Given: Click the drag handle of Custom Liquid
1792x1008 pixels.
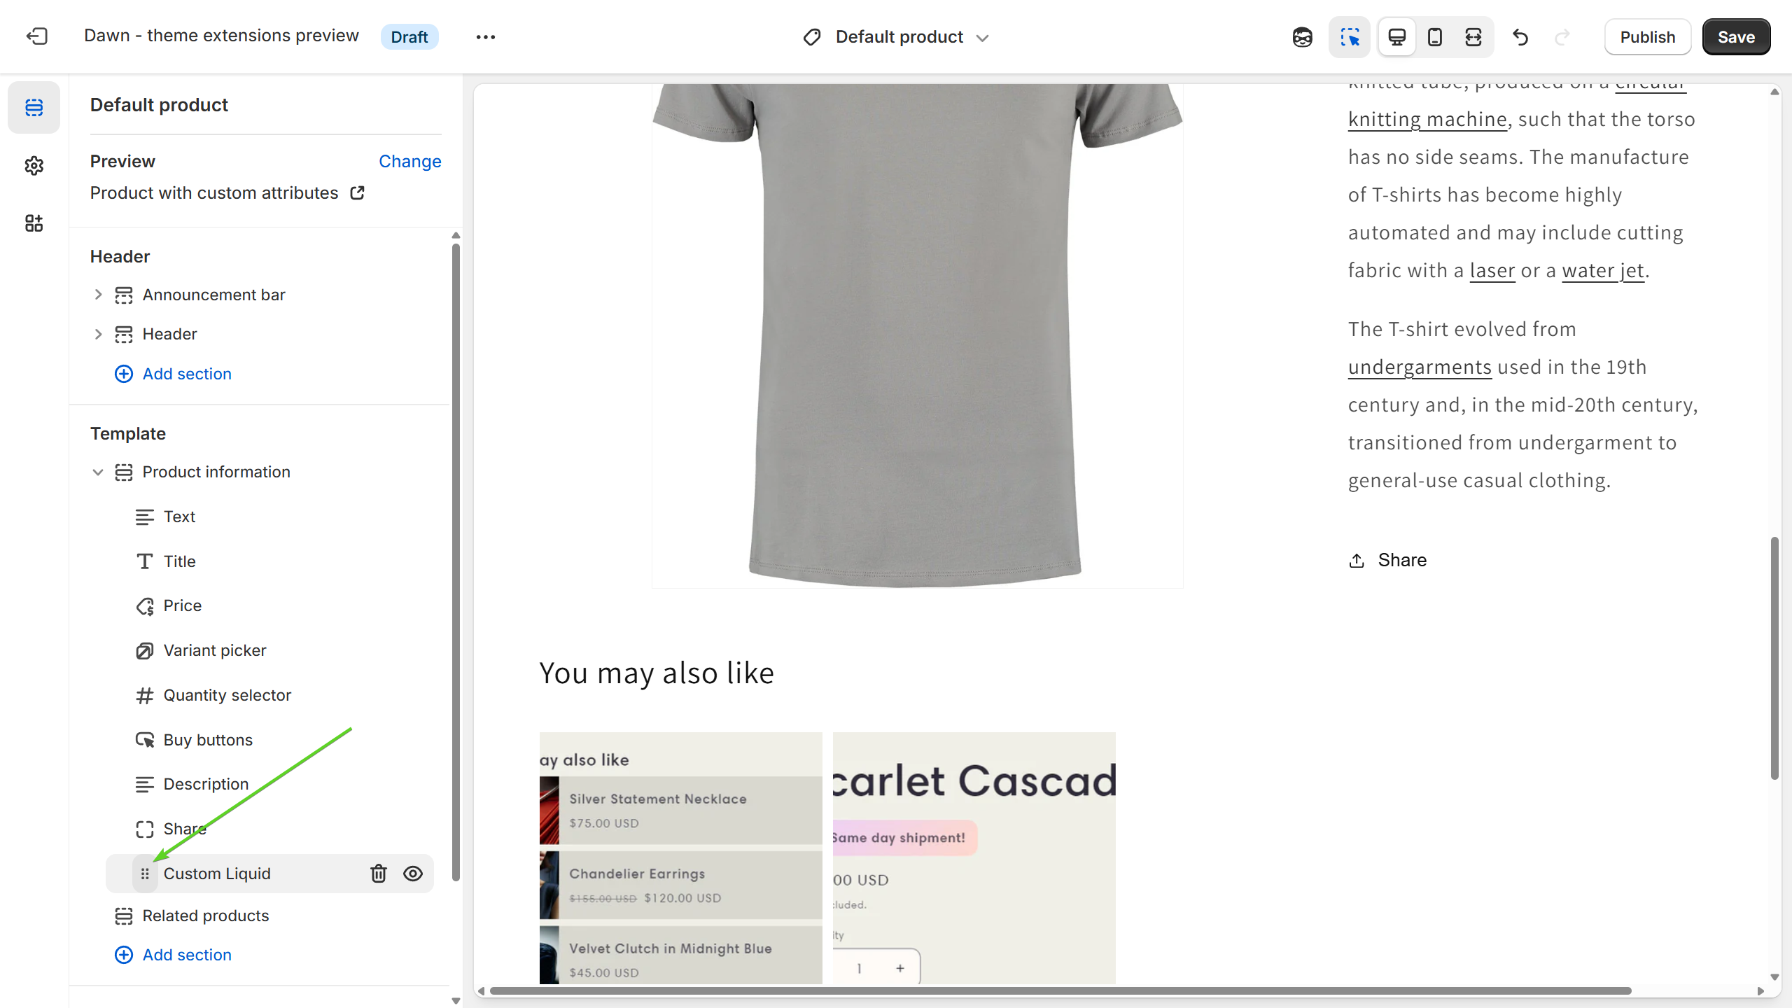Looking at the screenshot, I should (145, 874).
